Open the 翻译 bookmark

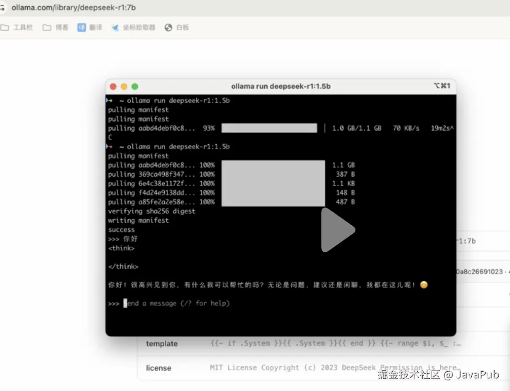(x=90, y=28)
